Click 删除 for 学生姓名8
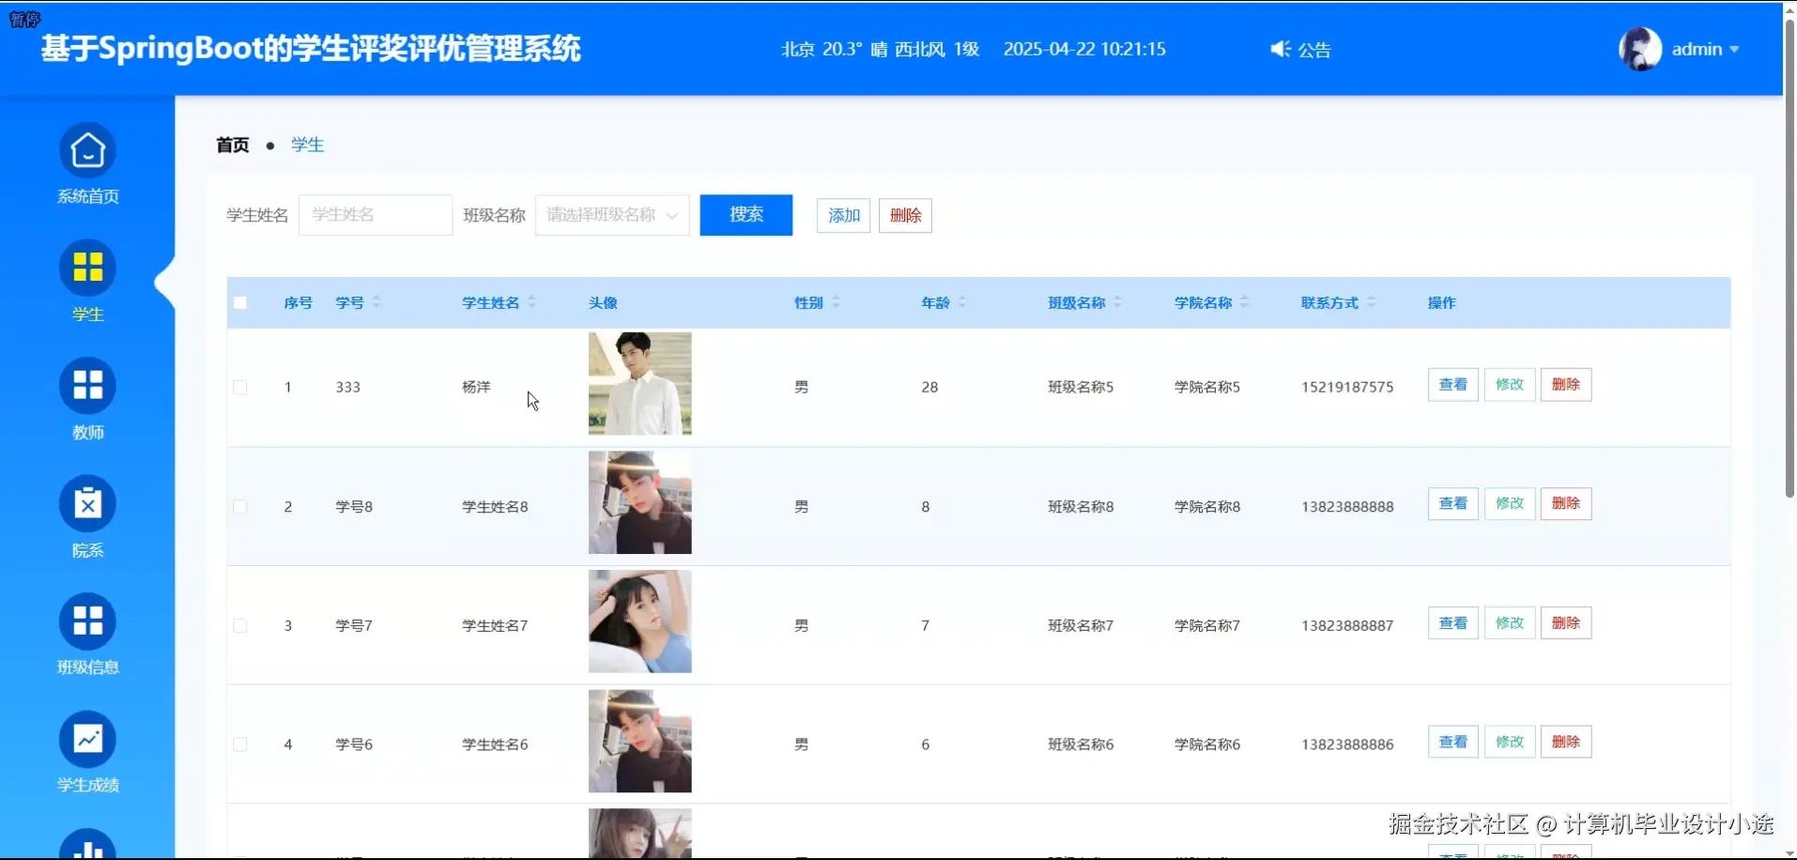 [1566, 504]
